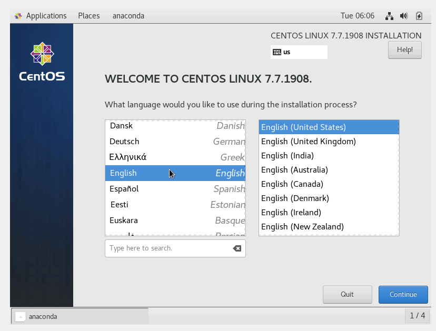Click the Continue button
The width and height of the screenshot is (436, 331).
[x=403, y=294]
